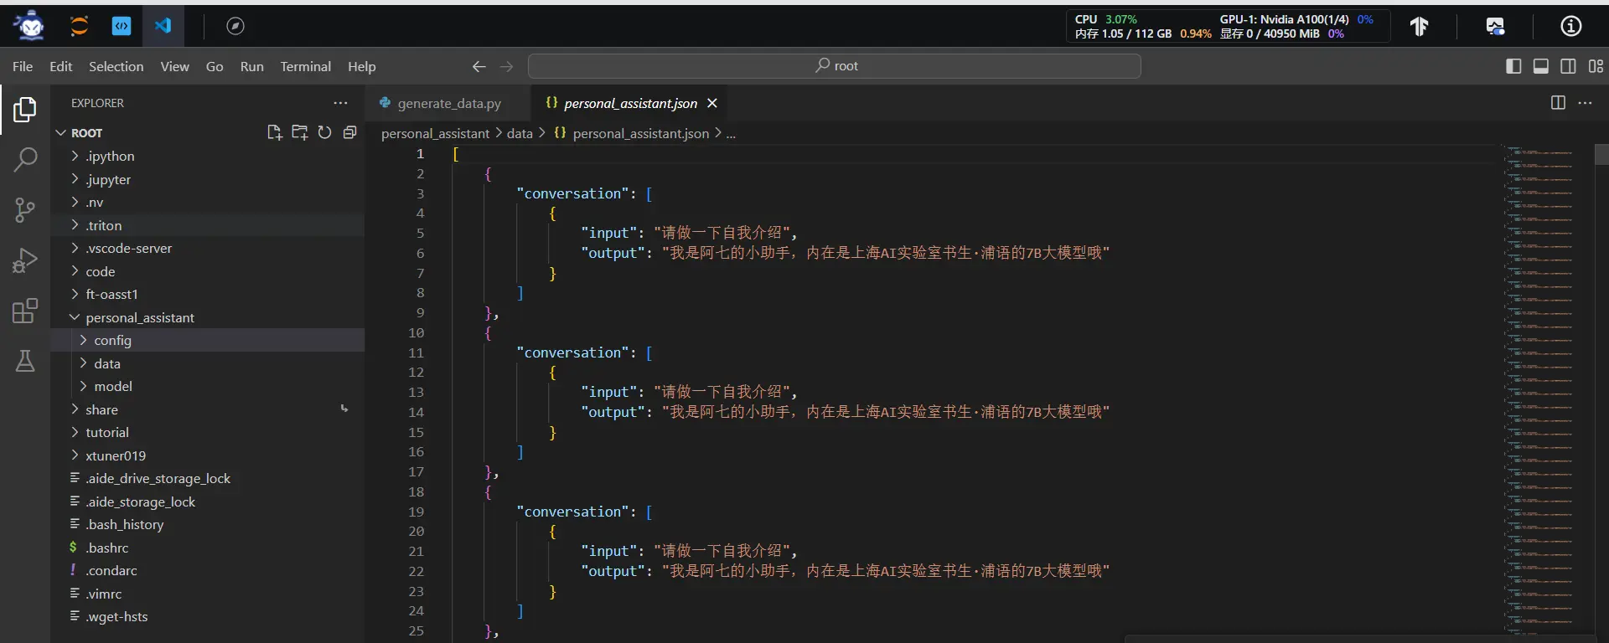
Task: Select the personal_assistant.json tab
Action: pos(630,103)
